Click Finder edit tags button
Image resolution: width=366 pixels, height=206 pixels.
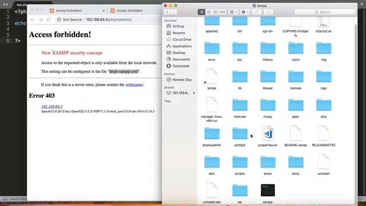(268, 12)
